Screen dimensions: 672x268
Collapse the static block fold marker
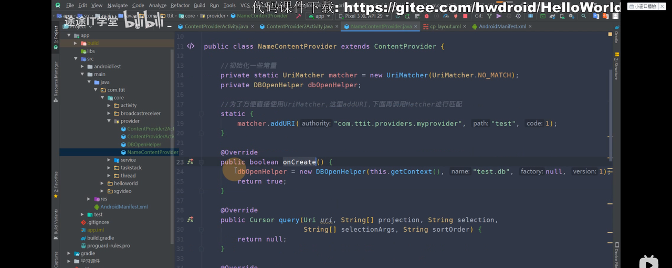point(201,114)
